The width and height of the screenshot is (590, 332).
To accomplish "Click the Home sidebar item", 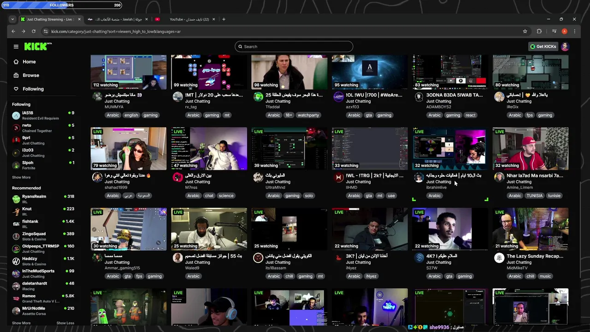I will pos(29,62).
